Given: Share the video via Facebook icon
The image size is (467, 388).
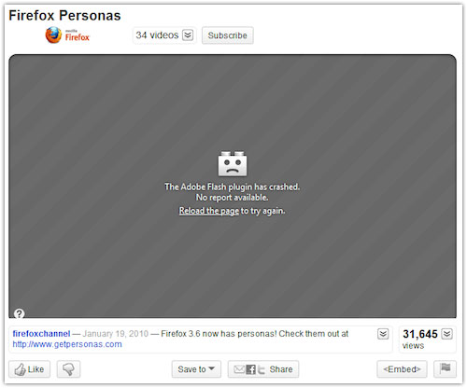Looking at the screenshot, I should pyautogui.click(x=250, y=369).
